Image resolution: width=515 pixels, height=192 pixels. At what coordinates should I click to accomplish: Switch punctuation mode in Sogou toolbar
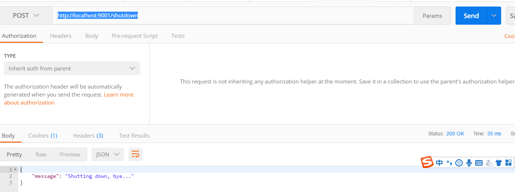(x=449, y=163)
